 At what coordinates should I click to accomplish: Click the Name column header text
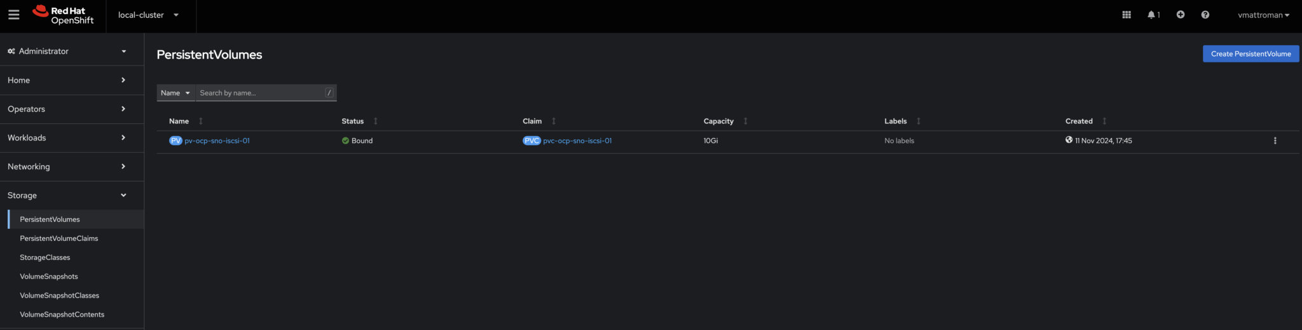tap(179, 121)
